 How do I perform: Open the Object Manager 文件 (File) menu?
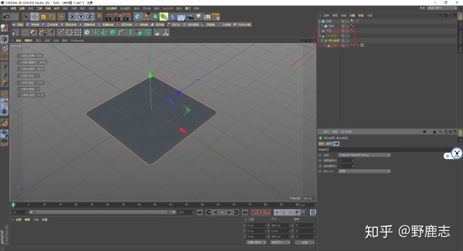coord(326,15)
